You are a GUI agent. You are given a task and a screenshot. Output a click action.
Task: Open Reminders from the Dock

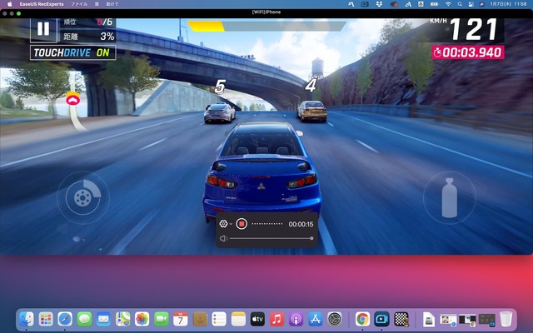[219, 319]
